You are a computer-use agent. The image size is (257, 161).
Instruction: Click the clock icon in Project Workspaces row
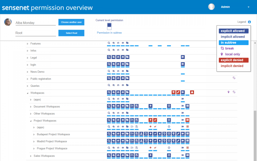point(169,120)
